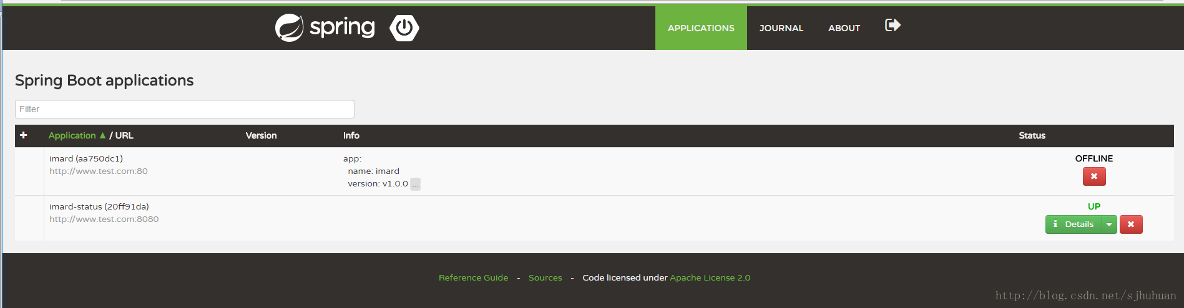Click the logout arrow icon
This screenshot has height=308, width=1184.
(x=893, y=25)
